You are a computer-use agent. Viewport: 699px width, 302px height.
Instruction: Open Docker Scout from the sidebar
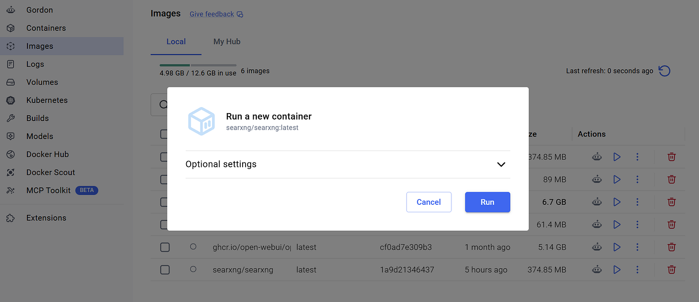pos(50,172)
